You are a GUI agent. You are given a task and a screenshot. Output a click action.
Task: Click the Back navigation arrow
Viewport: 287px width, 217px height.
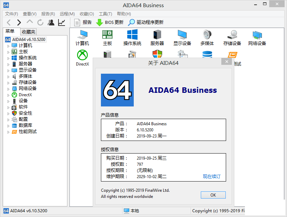tap(9, 23)
